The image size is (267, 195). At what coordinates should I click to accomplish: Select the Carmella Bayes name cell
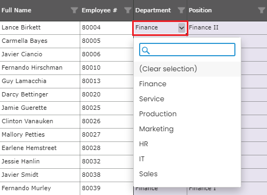click(40, 41)
